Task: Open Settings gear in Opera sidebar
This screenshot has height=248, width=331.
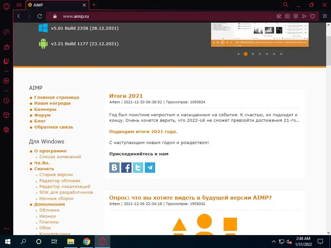Action: point(6,130)
